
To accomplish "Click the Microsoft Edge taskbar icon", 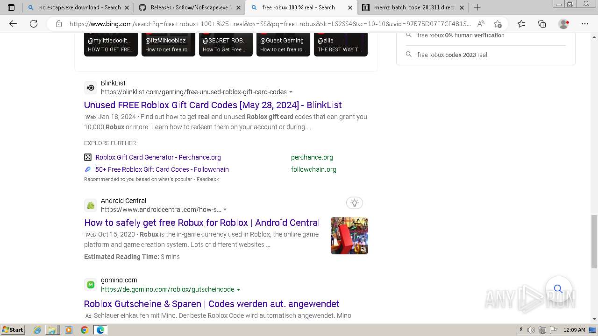I will (x=100, y=330).
